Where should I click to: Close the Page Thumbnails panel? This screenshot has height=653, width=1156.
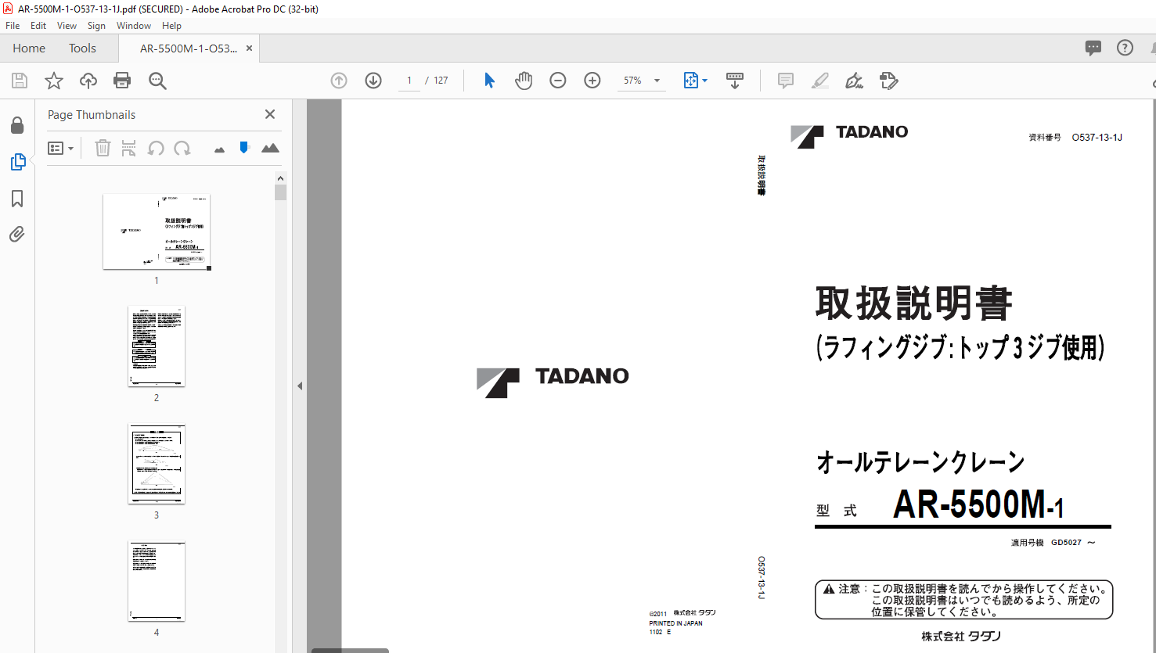(270, 114)
